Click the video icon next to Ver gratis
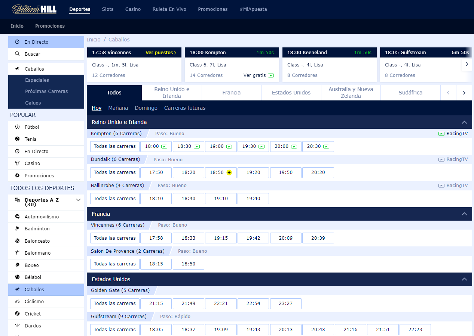This screenshot has width=474, height=336. click(x=271, y=75)
